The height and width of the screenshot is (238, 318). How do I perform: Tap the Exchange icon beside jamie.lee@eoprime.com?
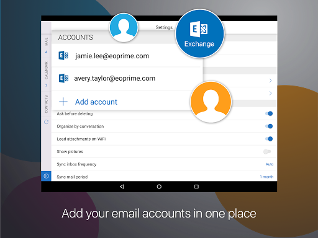(63, 56)
